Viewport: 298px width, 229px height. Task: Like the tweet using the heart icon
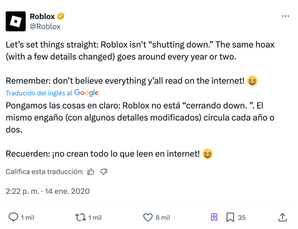148,217
